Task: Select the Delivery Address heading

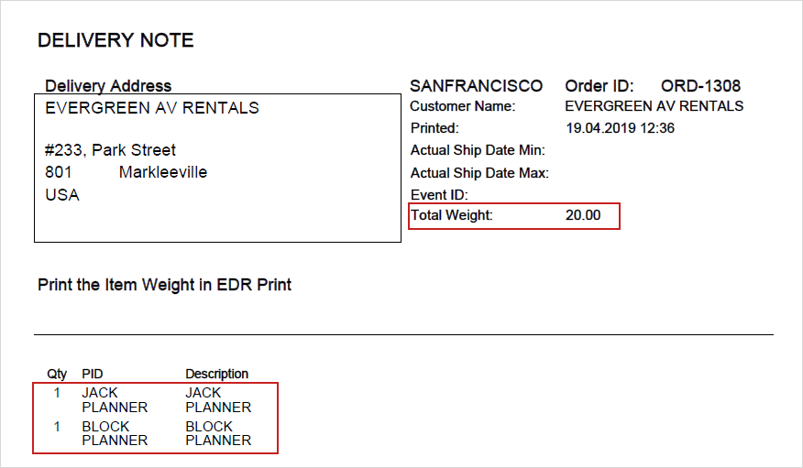Action: pyautogui.click(x=108, y=86)
